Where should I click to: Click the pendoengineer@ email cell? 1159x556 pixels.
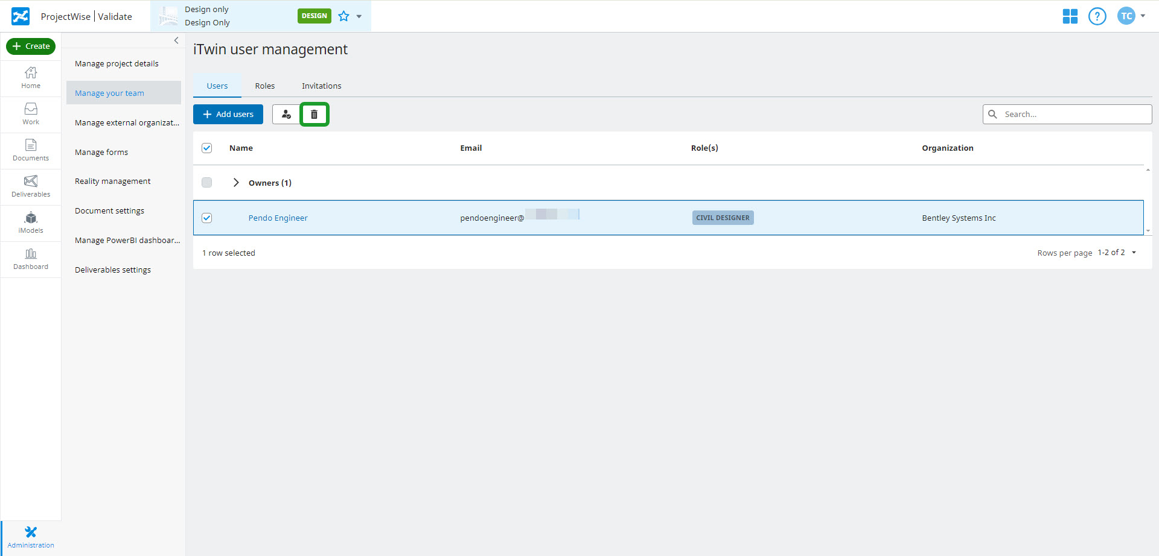(519, 218)
